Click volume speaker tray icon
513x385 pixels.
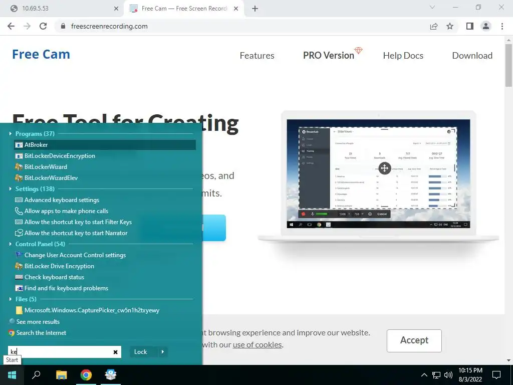(448, 375)
